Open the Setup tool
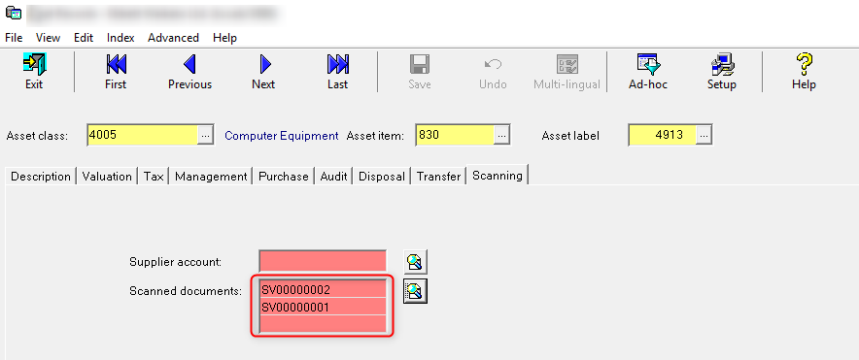Image resolution: width=859 pixels, height=360 pixels. [x=721, y=72]
